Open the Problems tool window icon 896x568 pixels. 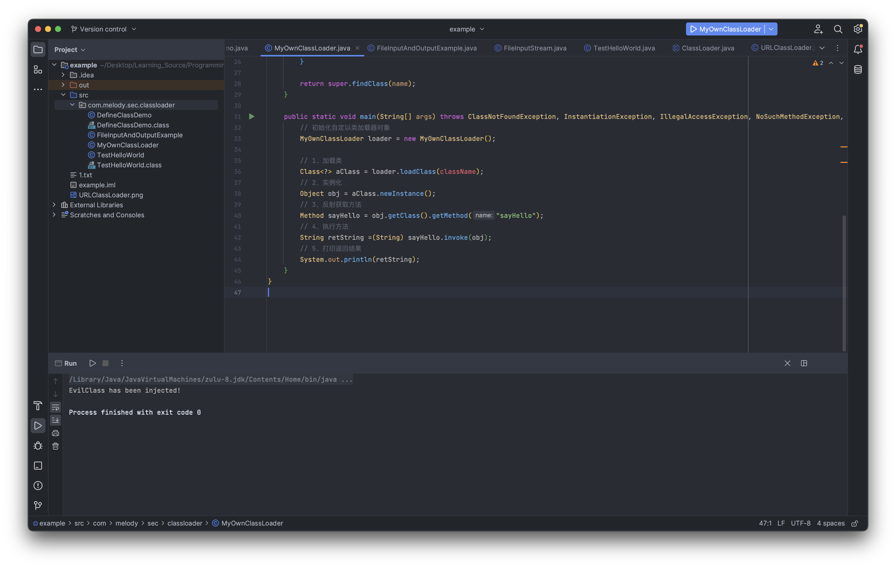coord(38,486)
